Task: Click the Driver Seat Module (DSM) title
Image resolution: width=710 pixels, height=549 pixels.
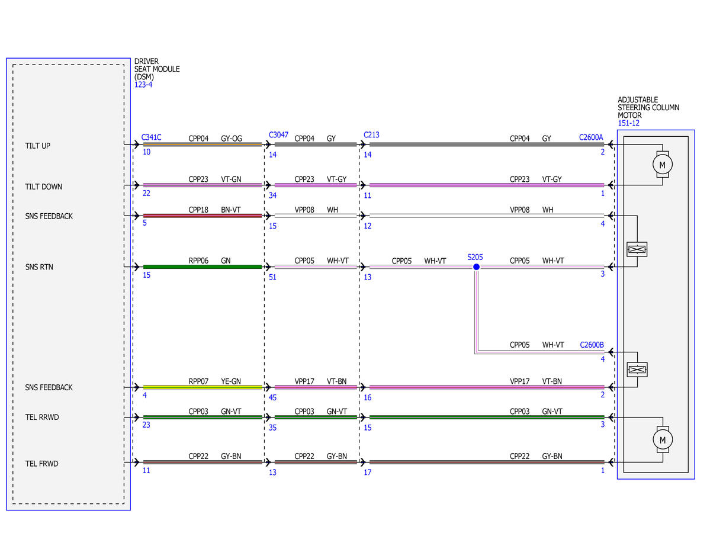Action: coord(157,69)
